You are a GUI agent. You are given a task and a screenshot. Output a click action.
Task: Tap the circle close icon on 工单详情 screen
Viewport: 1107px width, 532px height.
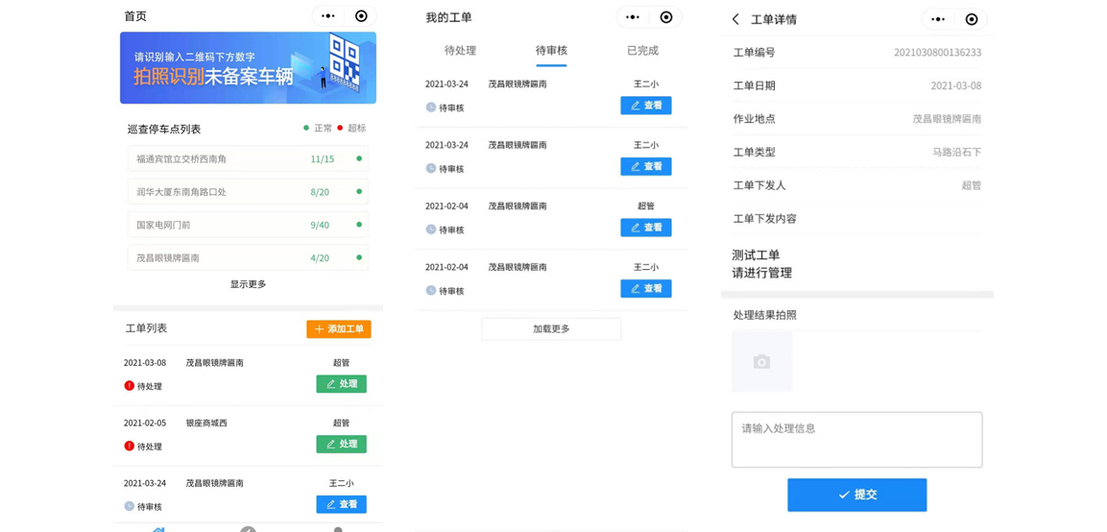point(972,19)
